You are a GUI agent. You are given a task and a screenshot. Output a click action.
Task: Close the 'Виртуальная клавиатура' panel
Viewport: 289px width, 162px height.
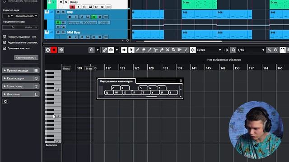[x=181, y=81]
